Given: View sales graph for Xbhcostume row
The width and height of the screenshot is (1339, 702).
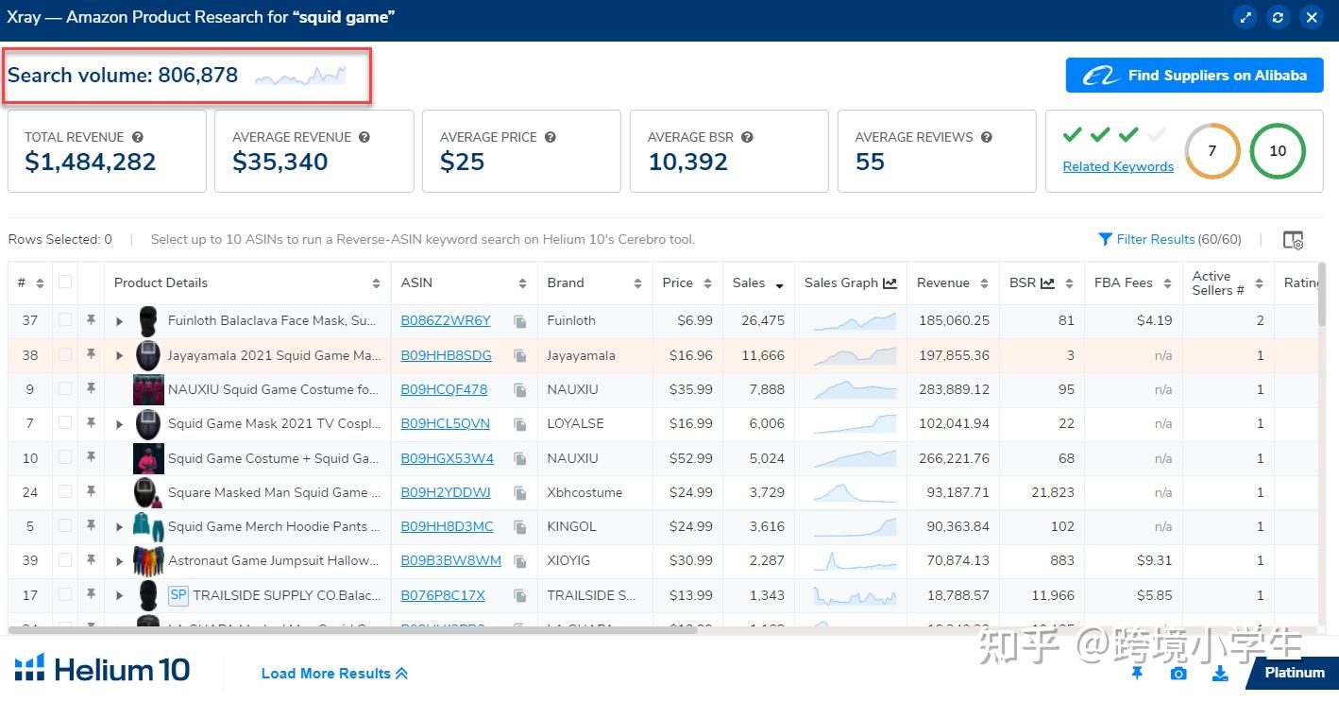Looking at the screenshot, I should click(855, 492).
